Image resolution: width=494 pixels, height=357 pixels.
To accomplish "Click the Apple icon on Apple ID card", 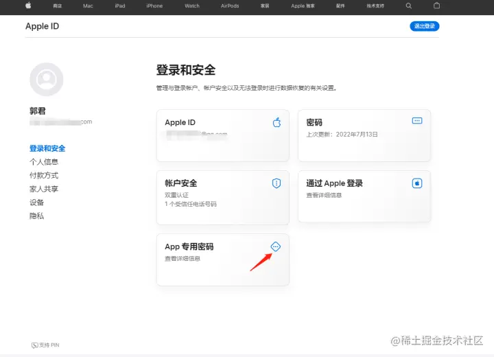I will (x=277, y=122).
